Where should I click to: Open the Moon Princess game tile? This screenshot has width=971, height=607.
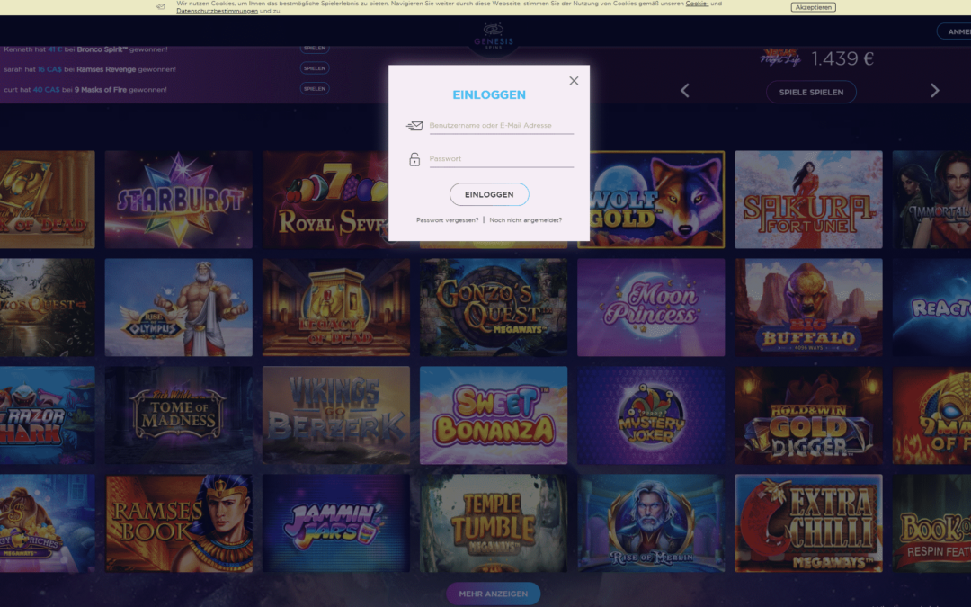651,308
